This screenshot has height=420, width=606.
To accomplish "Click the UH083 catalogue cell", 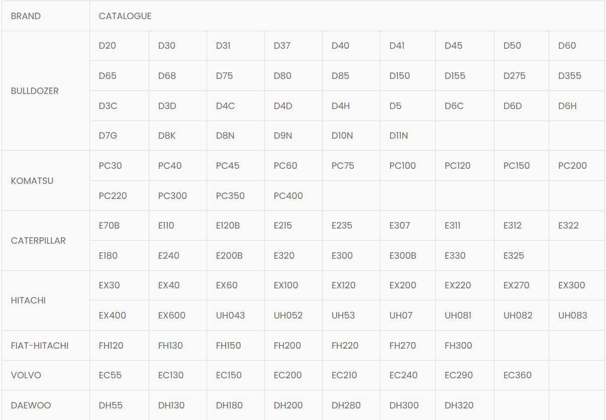I will pos(576,316).
